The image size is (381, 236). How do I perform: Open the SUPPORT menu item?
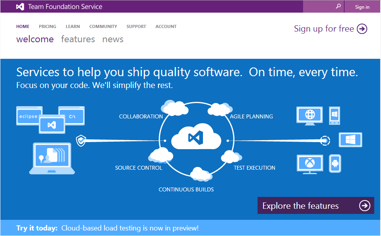(136, 26)
